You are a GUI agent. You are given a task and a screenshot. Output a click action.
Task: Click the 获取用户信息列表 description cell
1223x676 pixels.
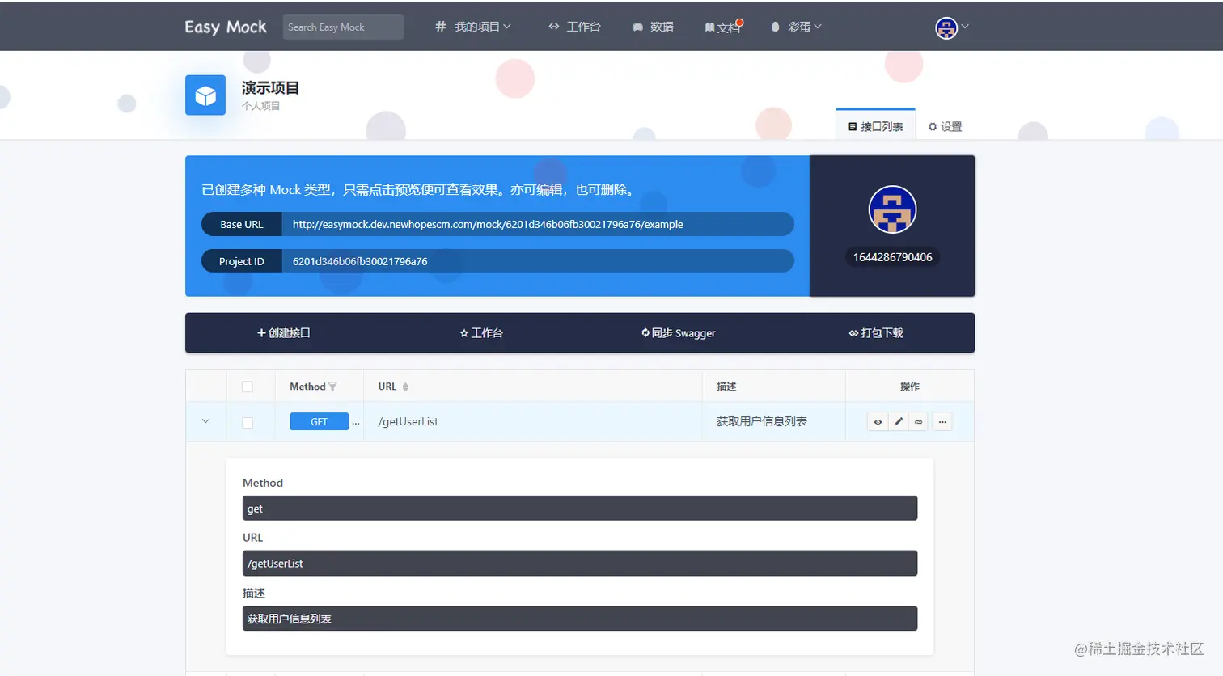pyautogui.click(x=762, y=421)
